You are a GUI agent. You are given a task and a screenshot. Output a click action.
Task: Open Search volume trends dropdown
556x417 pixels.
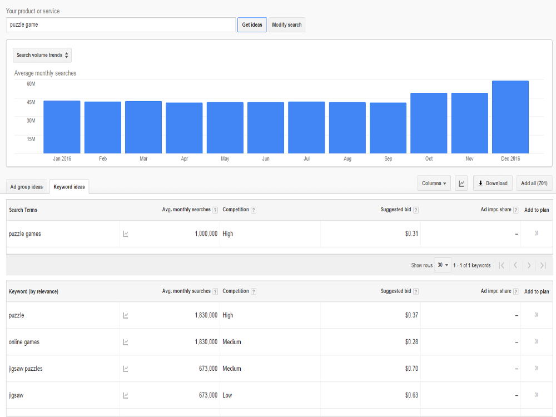pyautogui.click(x=42, y=55)
